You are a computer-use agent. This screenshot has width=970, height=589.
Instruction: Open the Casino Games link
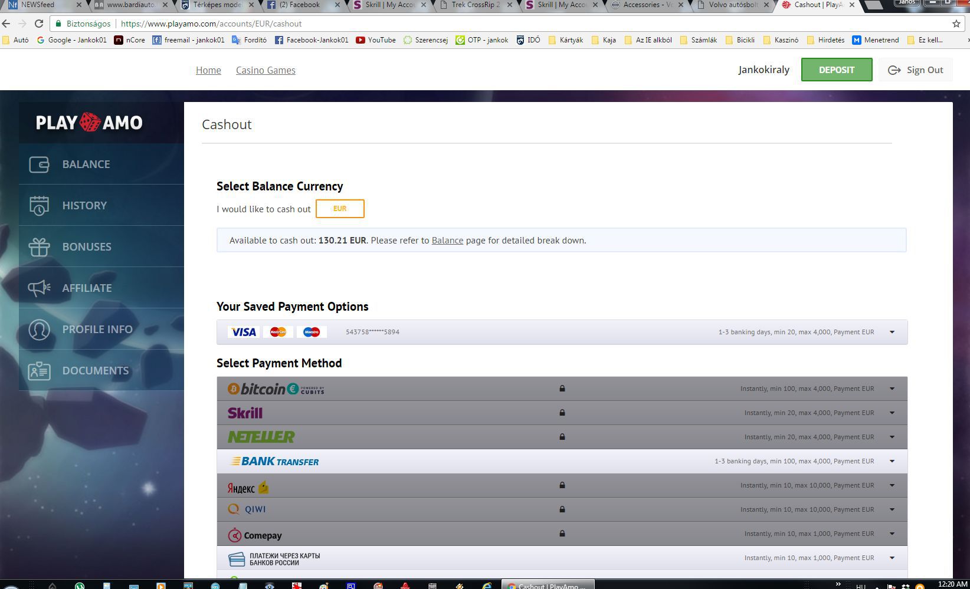(266, 70)
